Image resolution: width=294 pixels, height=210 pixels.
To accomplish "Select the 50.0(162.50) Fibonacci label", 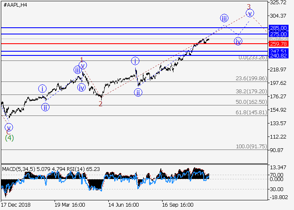I will (x=251, y=102).
